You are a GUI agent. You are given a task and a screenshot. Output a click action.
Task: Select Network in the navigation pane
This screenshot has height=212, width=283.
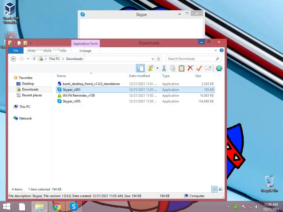[25, 118]
